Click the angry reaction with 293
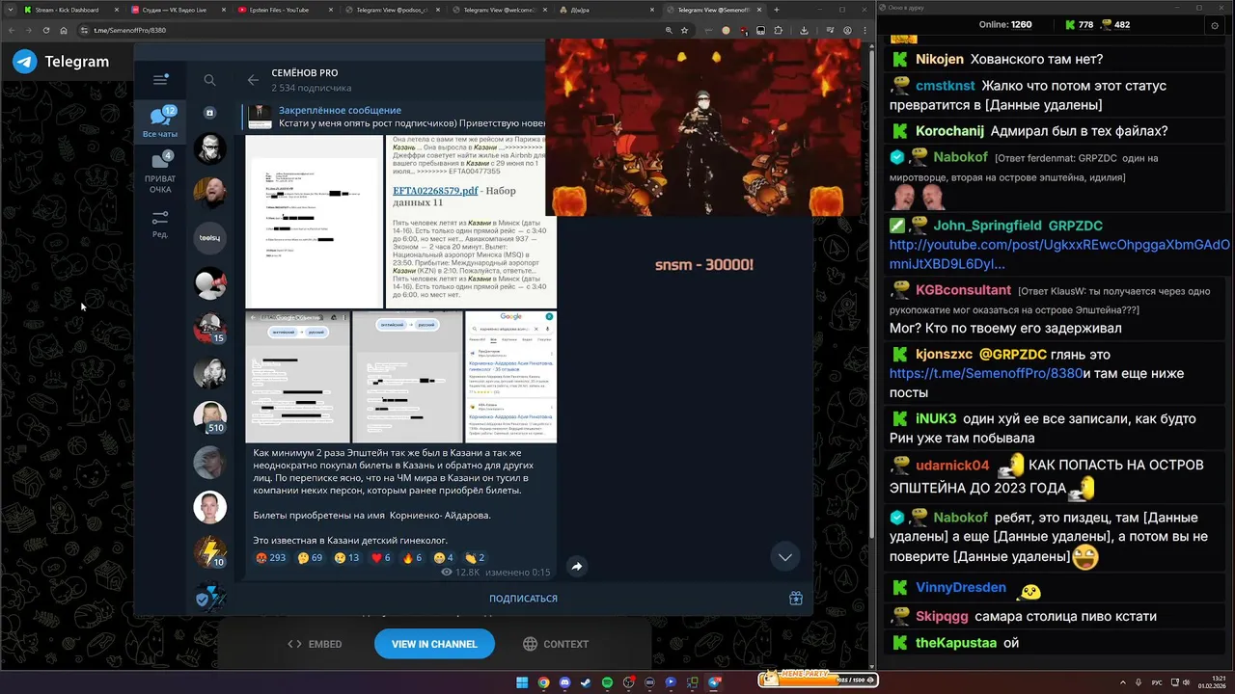 pyautogui.click(x=271, y=557)
